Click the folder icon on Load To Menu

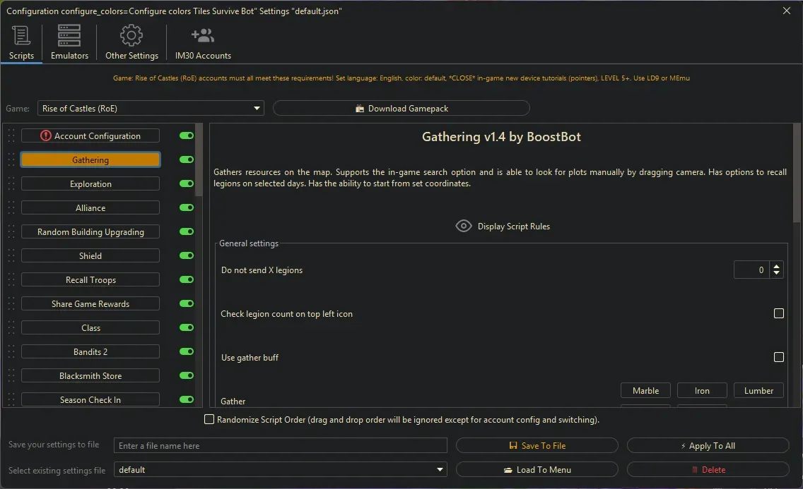point(508,470)
